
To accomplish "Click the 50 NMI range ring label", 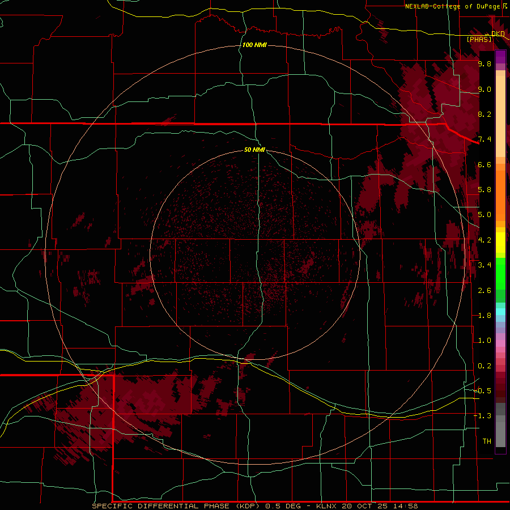I will click(x=254, y=150).
